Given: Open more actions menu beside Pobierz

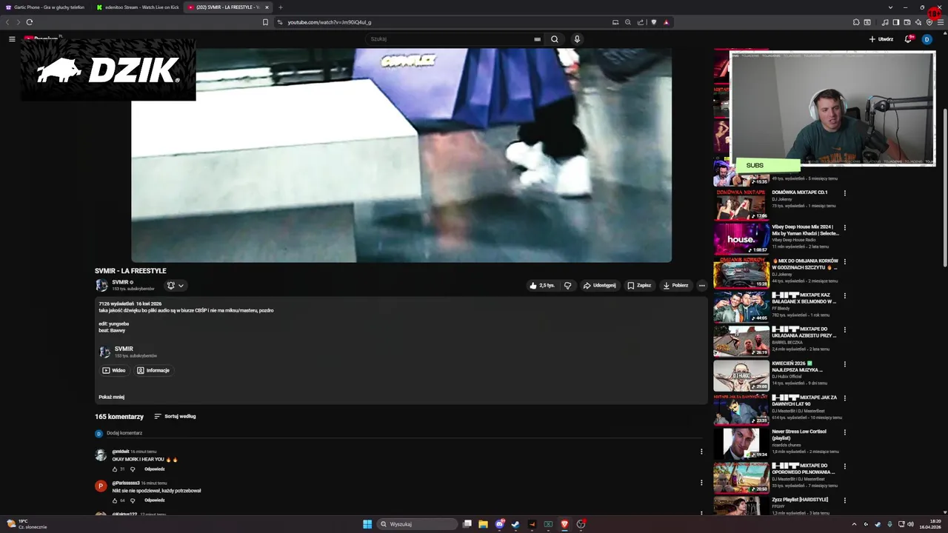Looking at the screenshot, I should 701,285.
